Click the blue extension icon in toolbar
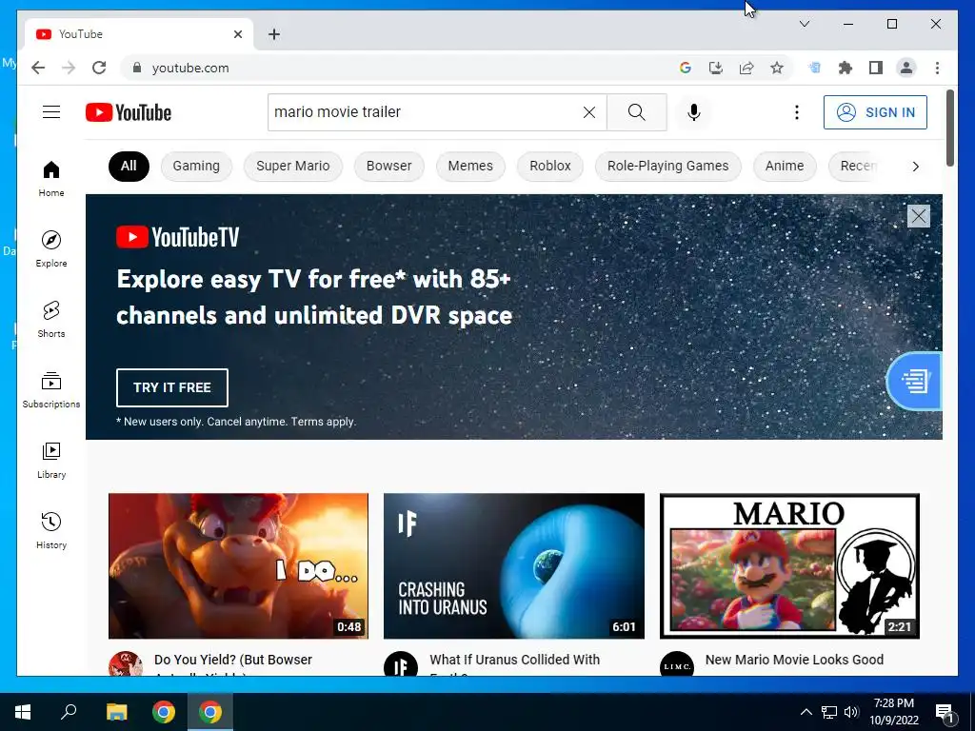The image size is (975, 731). point(814,68)
